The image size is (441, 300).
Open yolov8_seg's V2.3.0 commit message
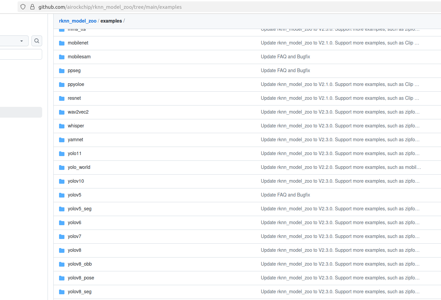click(x=340, y=292)
